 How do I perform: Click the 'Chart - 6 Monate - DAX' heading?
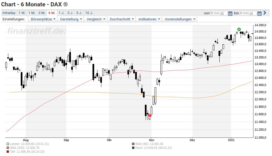coord(34,4)
